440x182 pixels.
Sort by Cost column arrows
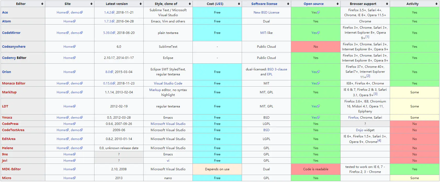point(239,4)
